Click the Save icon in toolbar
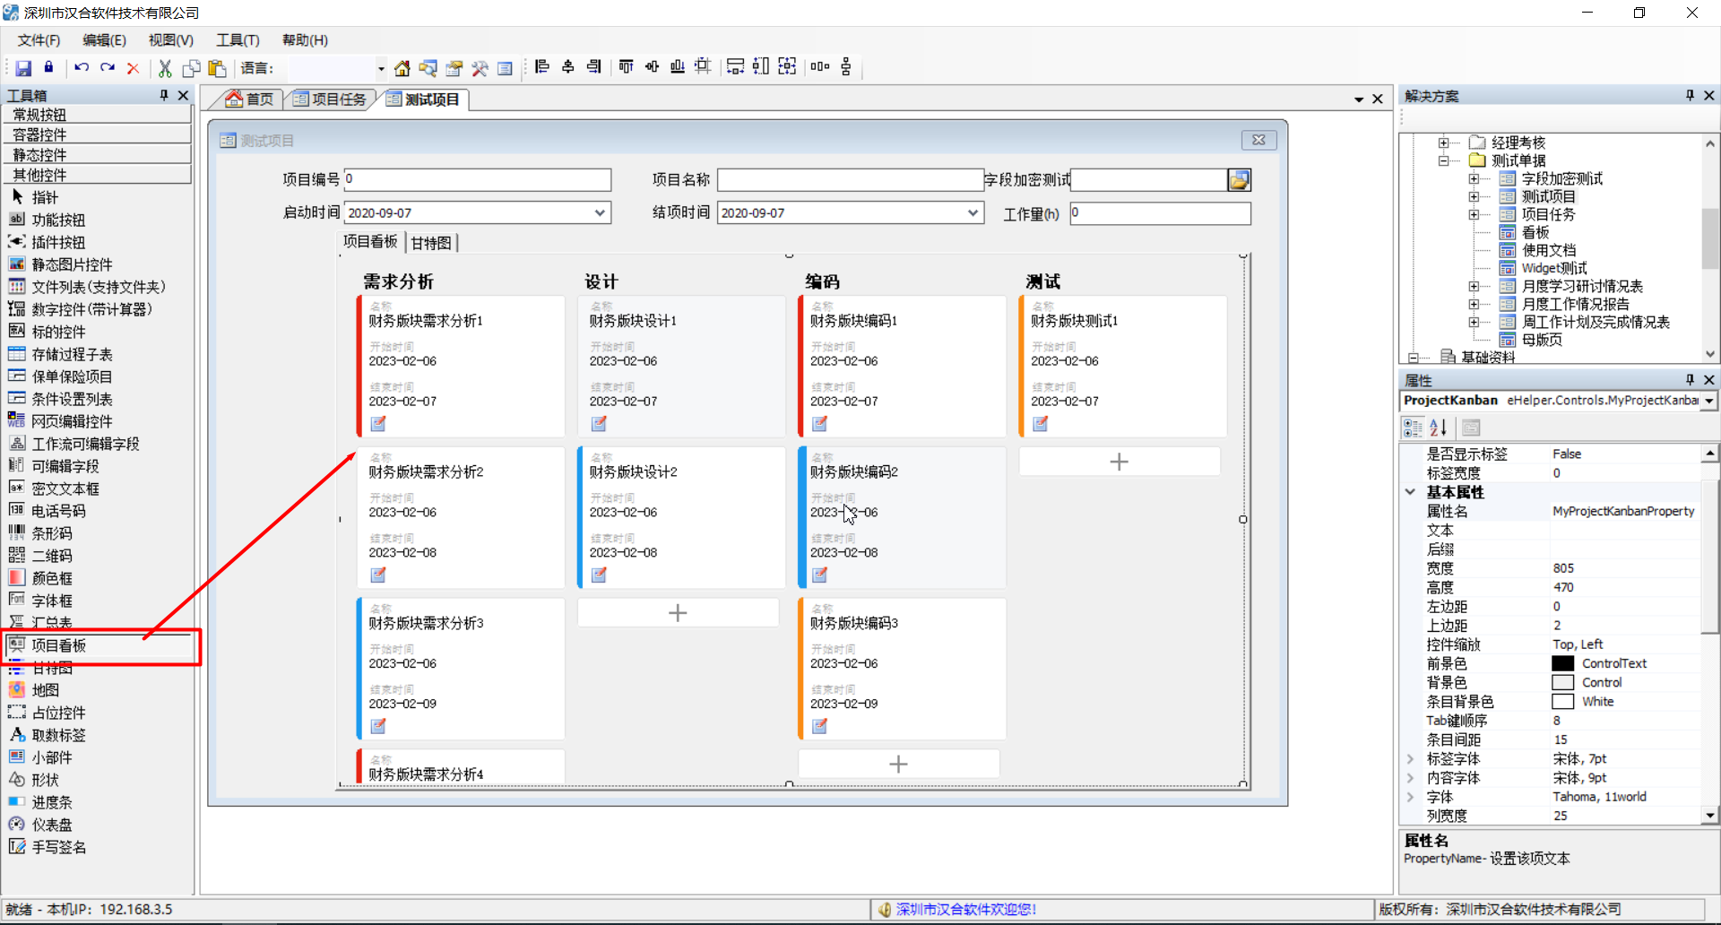1721x925 pixels. point(23,68)
